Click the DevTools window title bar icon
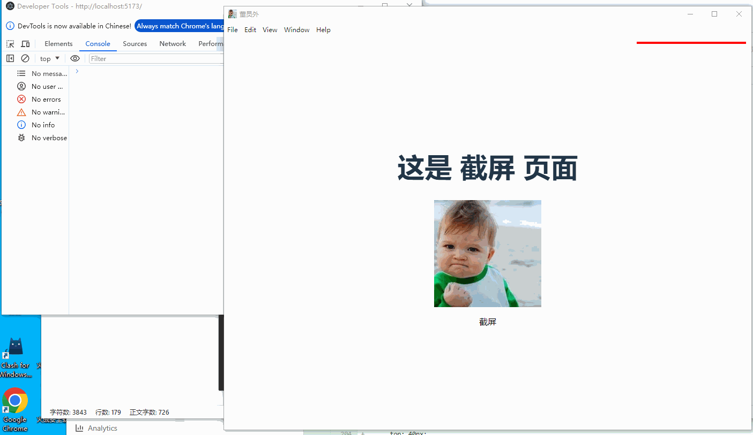 (10, 6)
